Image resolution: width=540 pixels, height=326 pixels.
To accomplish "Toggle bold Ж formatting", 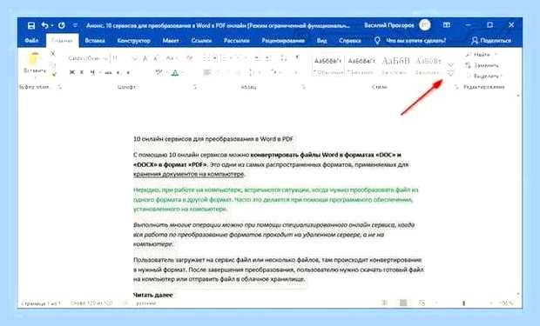I will tap(72, 72).
